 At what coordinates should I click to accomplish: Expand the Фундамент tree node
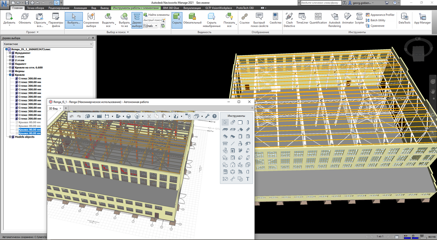pos(10,53)
